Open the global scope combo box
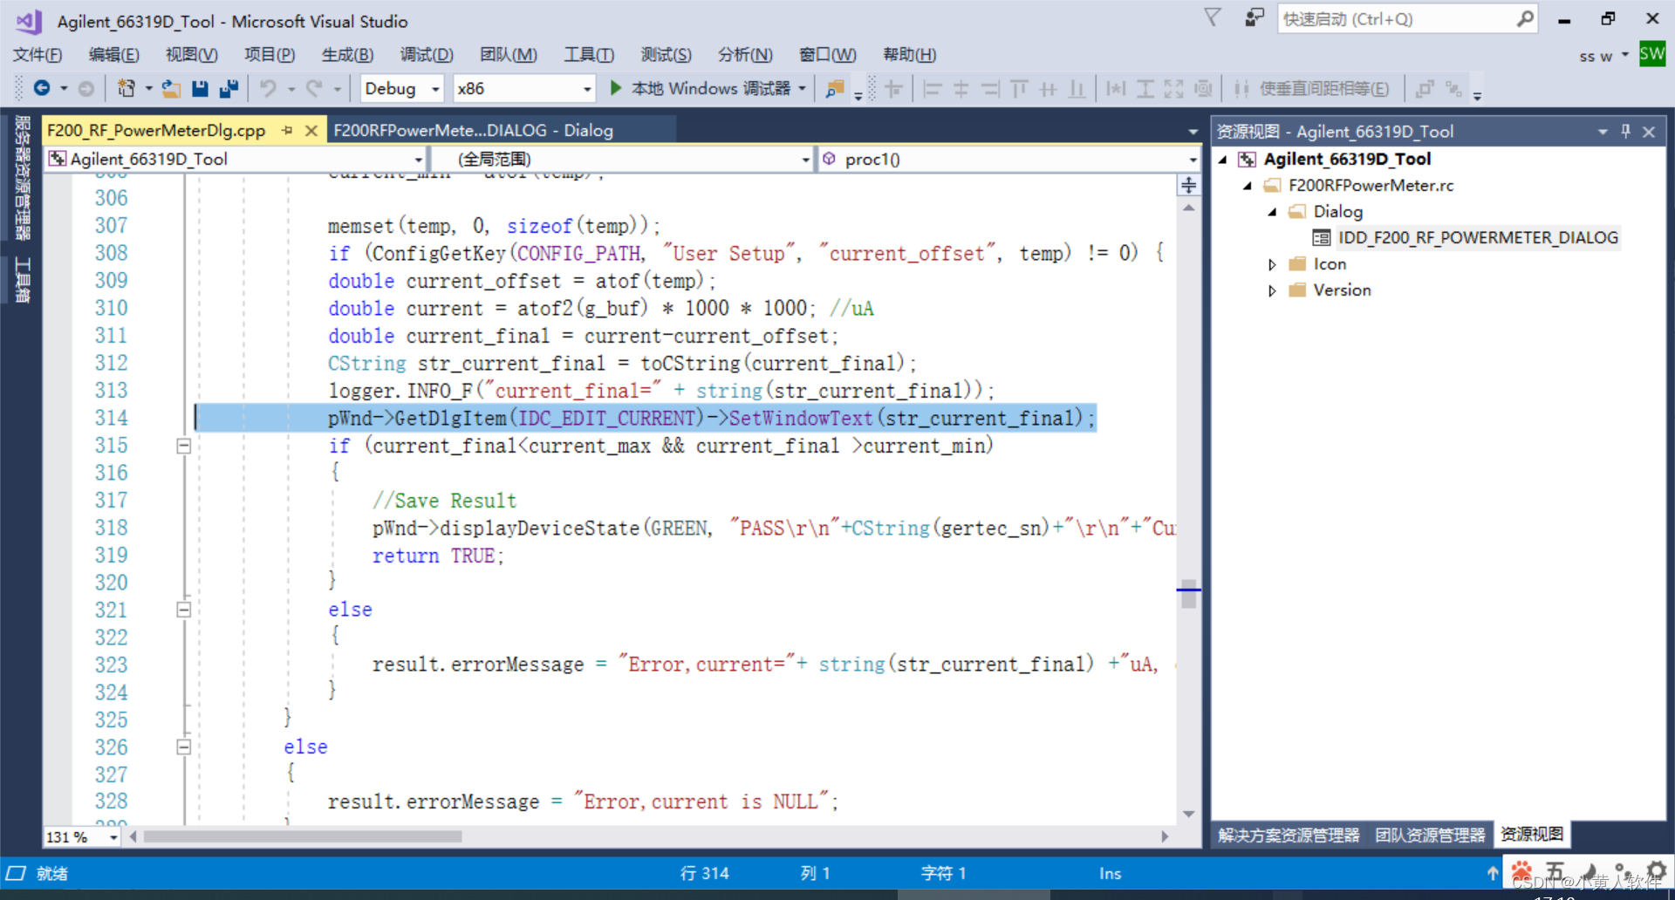Viewport: 1675px width, 900px height. [x=623, y=159]
